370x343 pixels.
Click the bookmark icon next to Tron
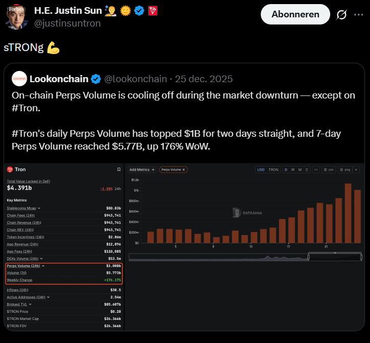(x=119, y=169)
